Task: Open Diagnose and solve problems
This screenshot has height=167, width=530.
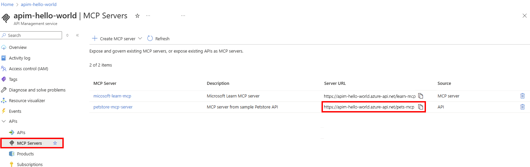Action: click(x=37, y=90)
